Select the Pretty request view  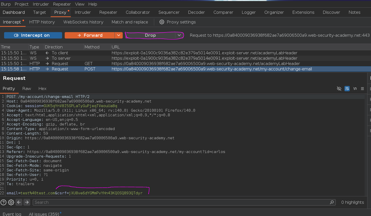(x=9, y=88)
